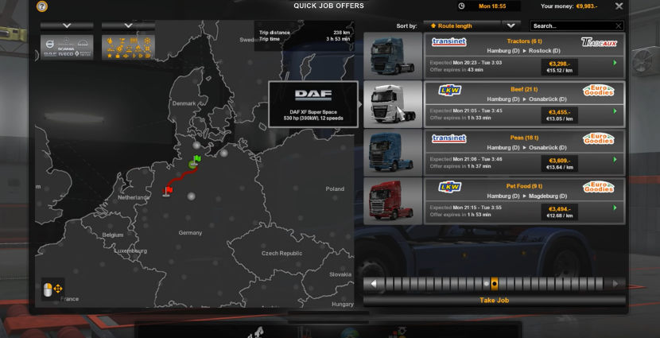This screenshot has height=338, width=660.
Task: Close the Quick Job Offers window
Action: click(x=619, y=6)
